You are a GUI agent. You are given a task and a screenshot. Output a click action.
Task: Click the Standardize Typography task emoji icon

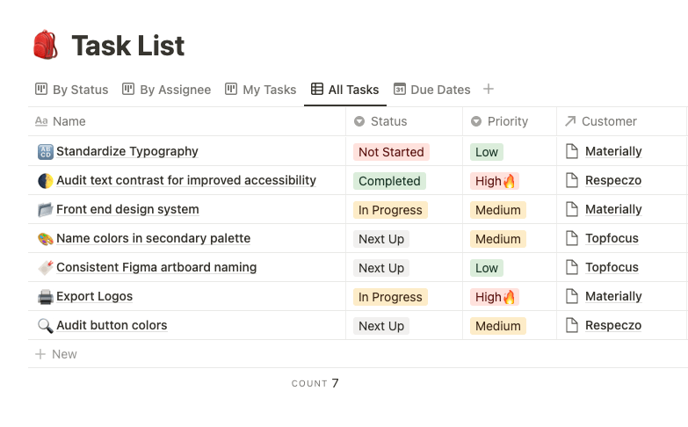pos(46,152)
